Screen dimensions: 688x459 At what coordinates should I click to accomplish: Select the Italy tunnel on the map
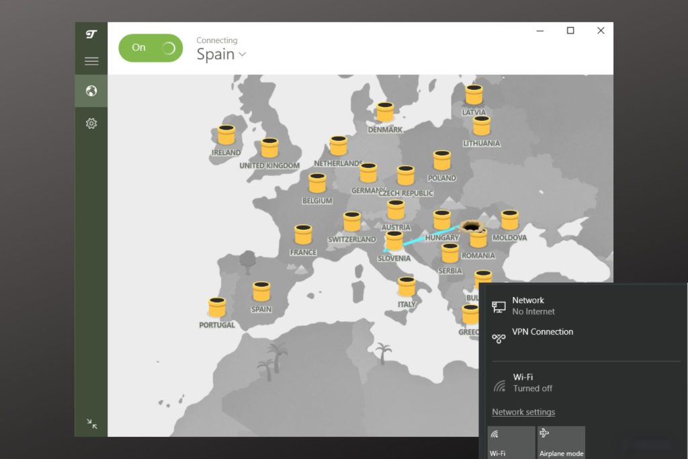[x=407, y=286]
